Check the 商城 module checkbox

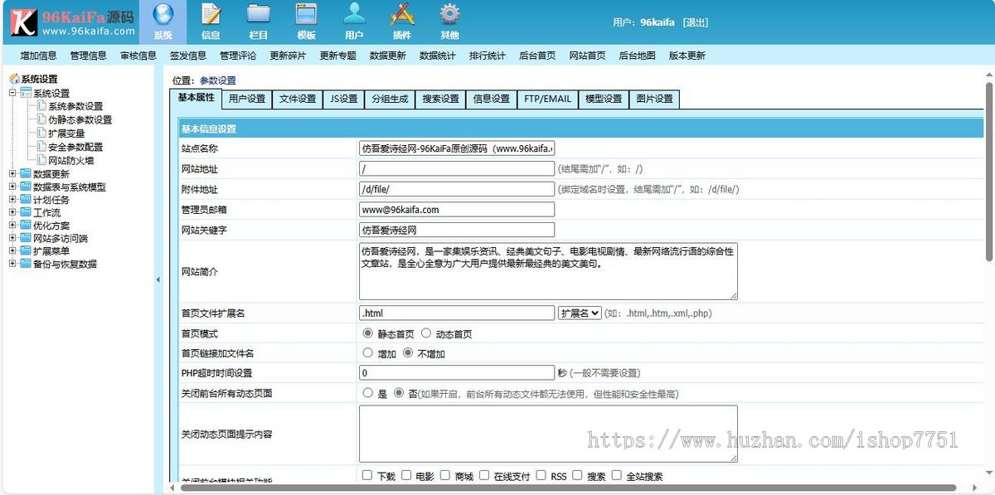point(445,475)
